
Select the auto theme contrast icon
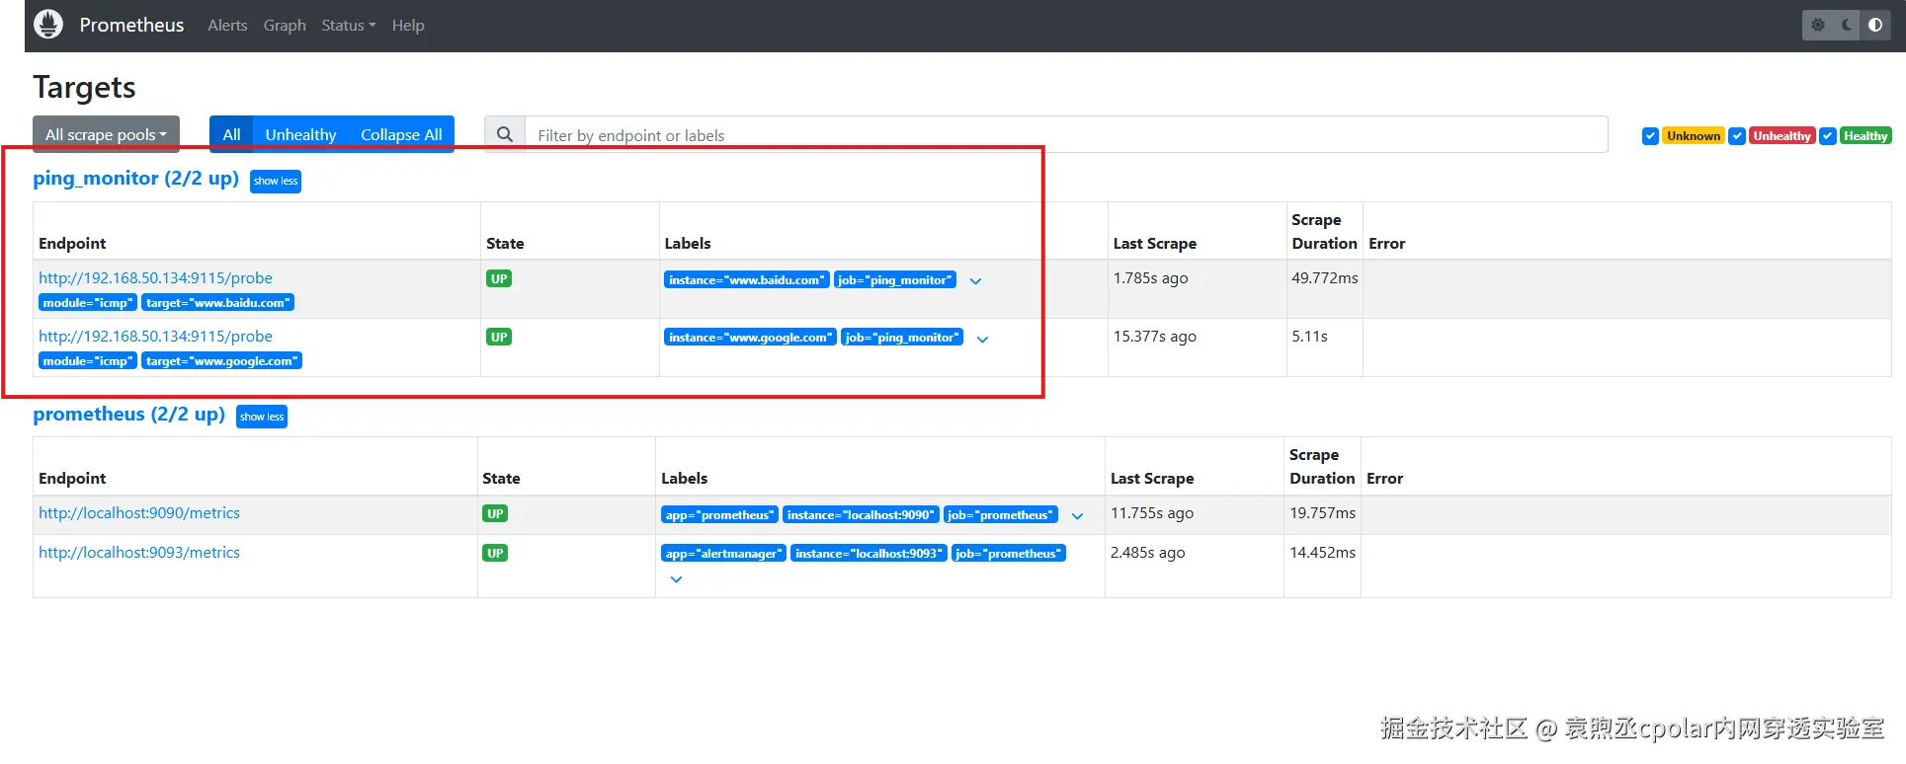1875,25
